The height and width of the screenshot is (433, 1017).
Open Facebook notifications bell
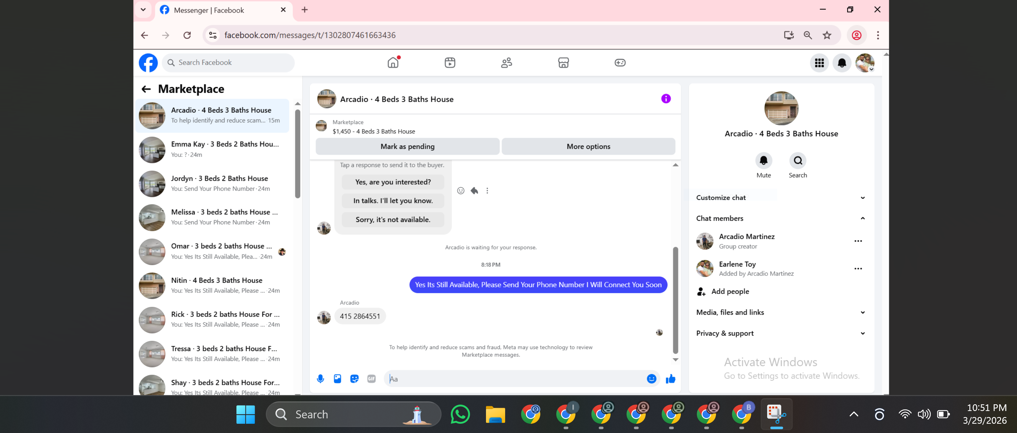(842, 62)
